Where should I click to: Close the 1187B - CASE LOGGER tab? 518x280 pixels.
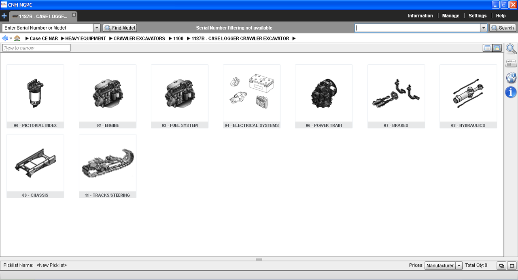coord(74,15)
